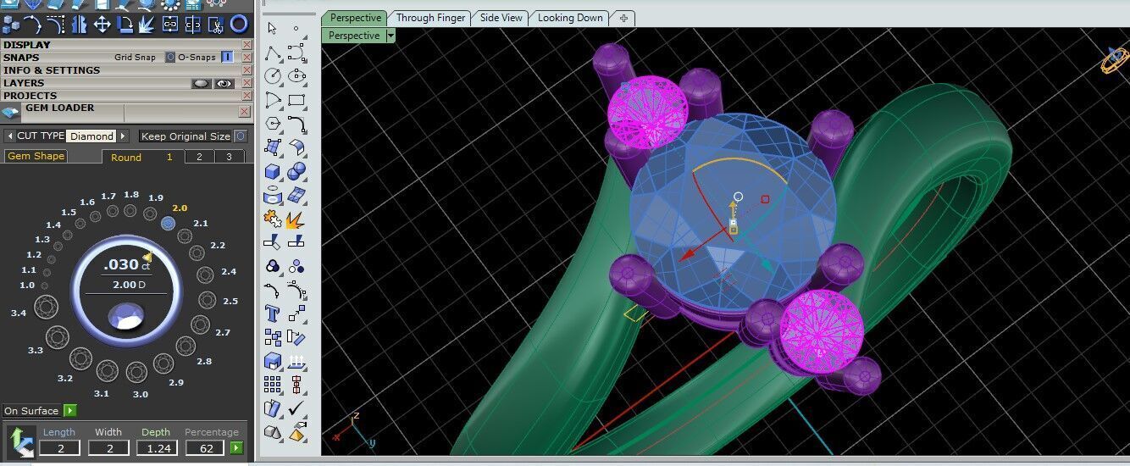Image resolution: width=1130 pixels, height=466 pixels.
Task: Open the Perspective viewport dropdown arrow
Action: (391, 36)
